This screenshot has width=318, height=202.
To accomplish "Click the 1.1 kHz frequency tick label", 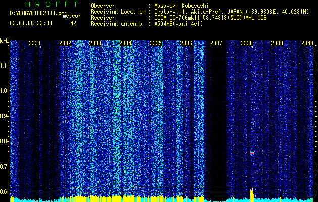I will click(5, 66).
